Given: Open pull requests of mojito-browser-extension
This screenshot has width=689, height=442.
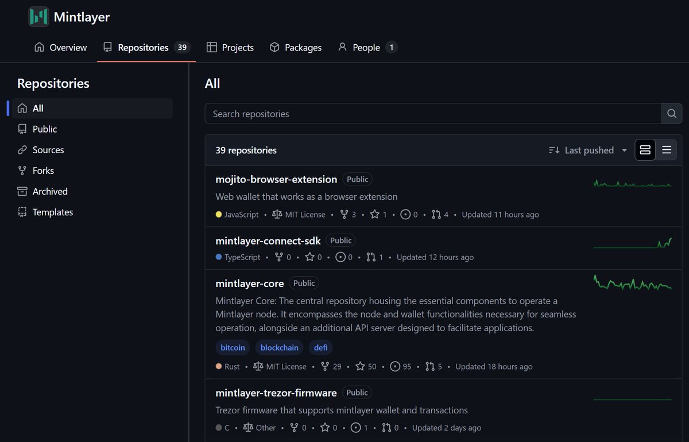Looking at the screenshot, I should (440, 214).
